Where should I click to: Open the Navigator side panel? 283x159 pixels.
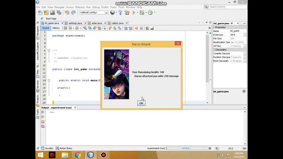38,33
